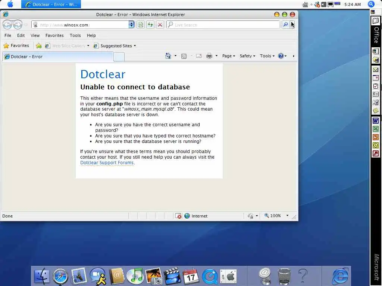Select the Dotclear - Error tab
The image size is (382, 286).
58,57
